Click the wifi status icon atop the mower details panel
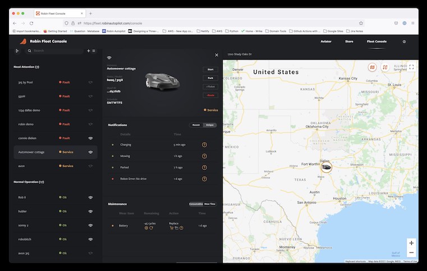The height and width of the screenshot is (271, 427). 109,58
